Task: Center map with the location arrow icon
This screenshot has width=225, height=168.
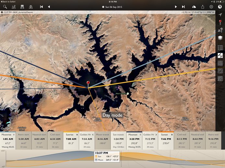Action: coord(220,15)
